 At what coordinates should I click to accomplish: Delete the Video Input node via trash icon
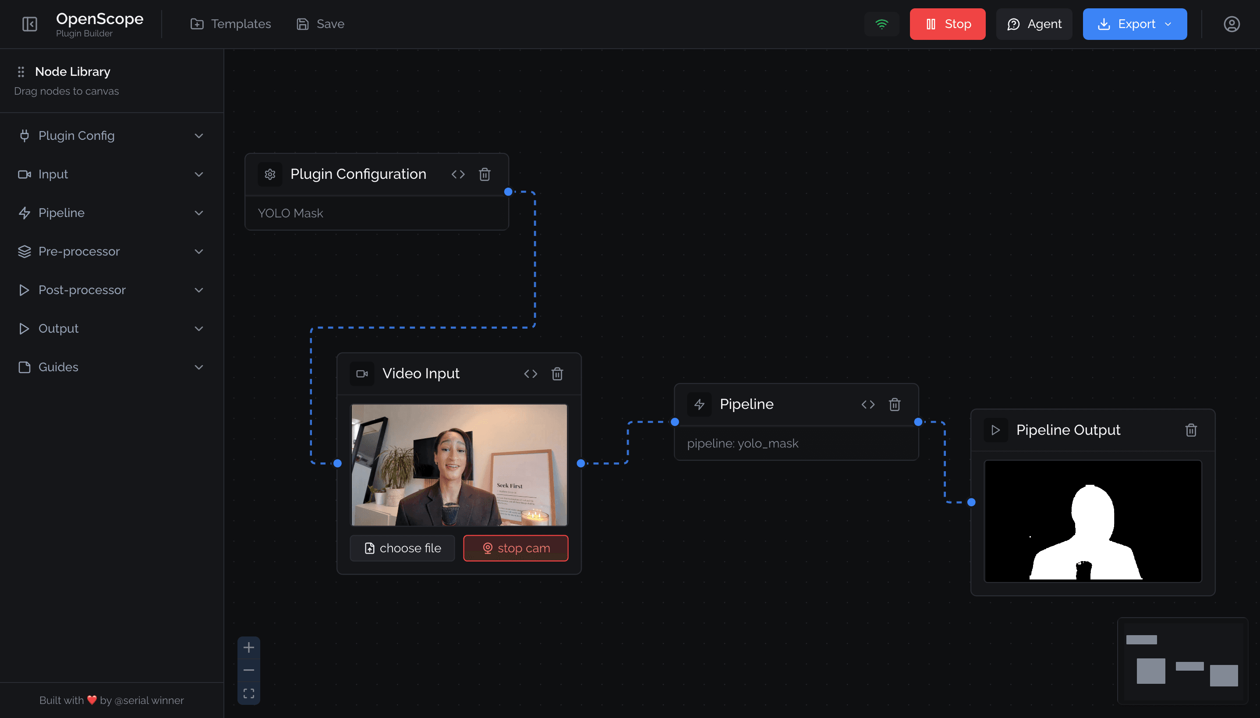point(557,374)
